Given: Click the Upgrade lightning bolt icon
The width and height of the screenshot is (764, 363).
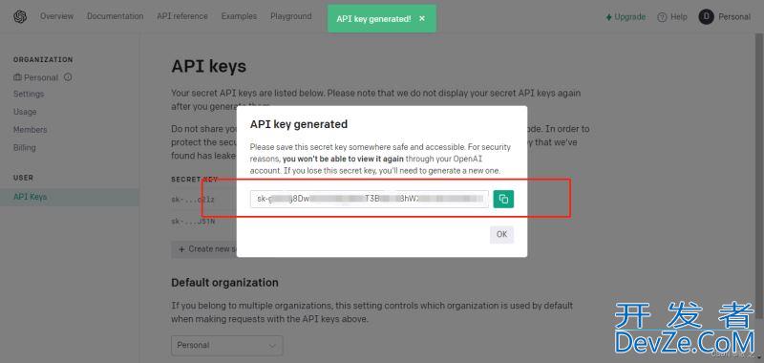Looking at the screenshot, I should point(608,17).
